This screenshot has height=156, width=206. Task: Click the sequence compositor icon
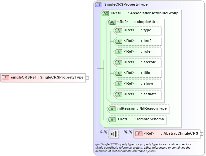tap(113, 134)
